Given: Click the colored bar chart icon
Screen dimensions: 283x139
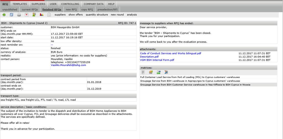Looking at the screenshot, I should (x=42, y=15).
